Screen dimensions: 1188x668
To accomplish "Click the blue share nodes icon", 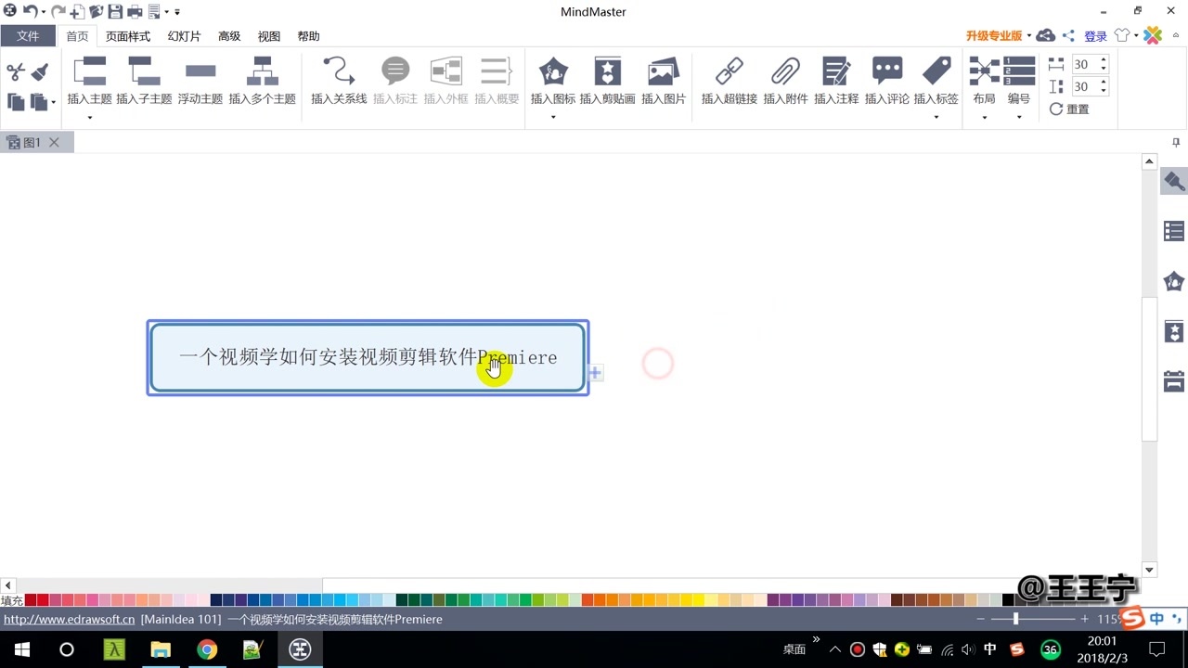I will pos(1068,35).
